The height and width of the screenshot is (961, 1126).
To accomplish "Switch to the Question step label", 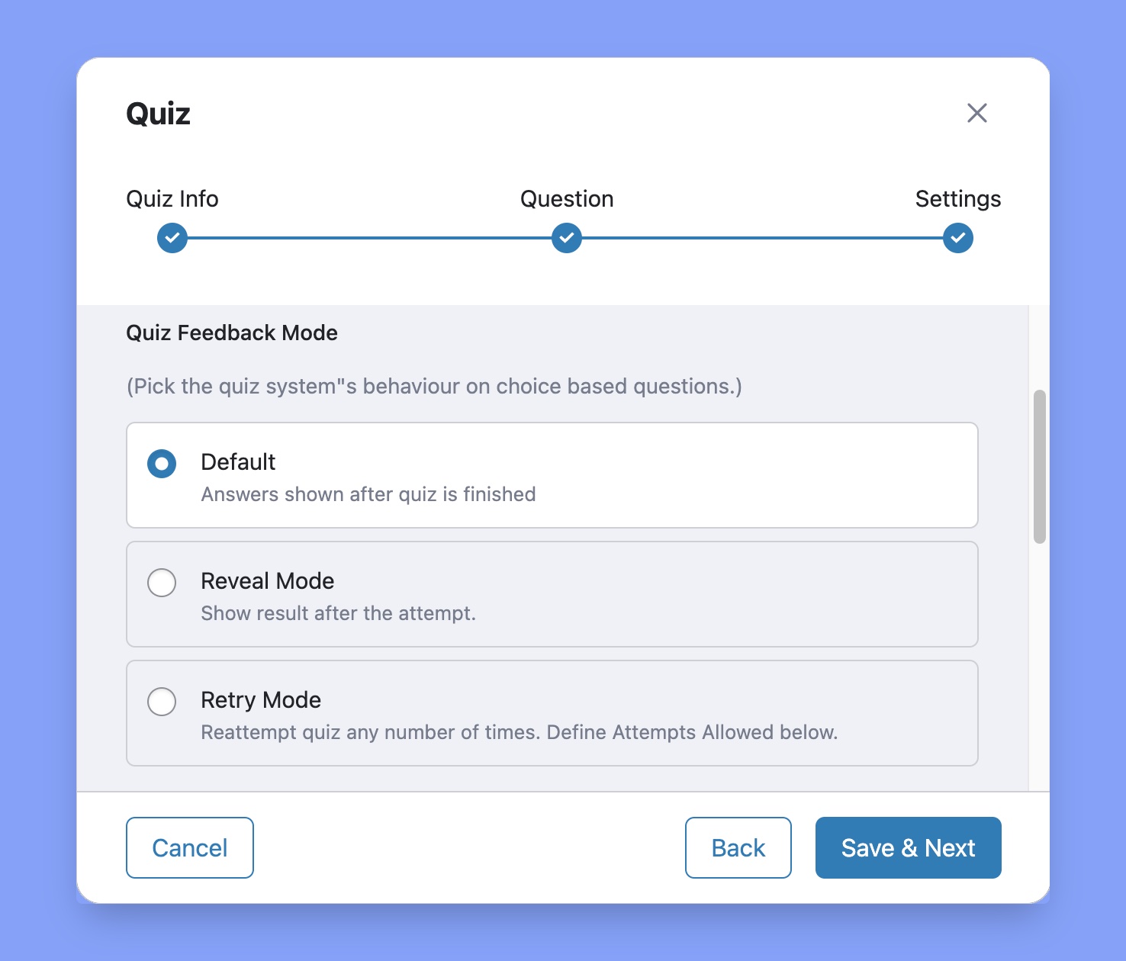I will 567,199.
